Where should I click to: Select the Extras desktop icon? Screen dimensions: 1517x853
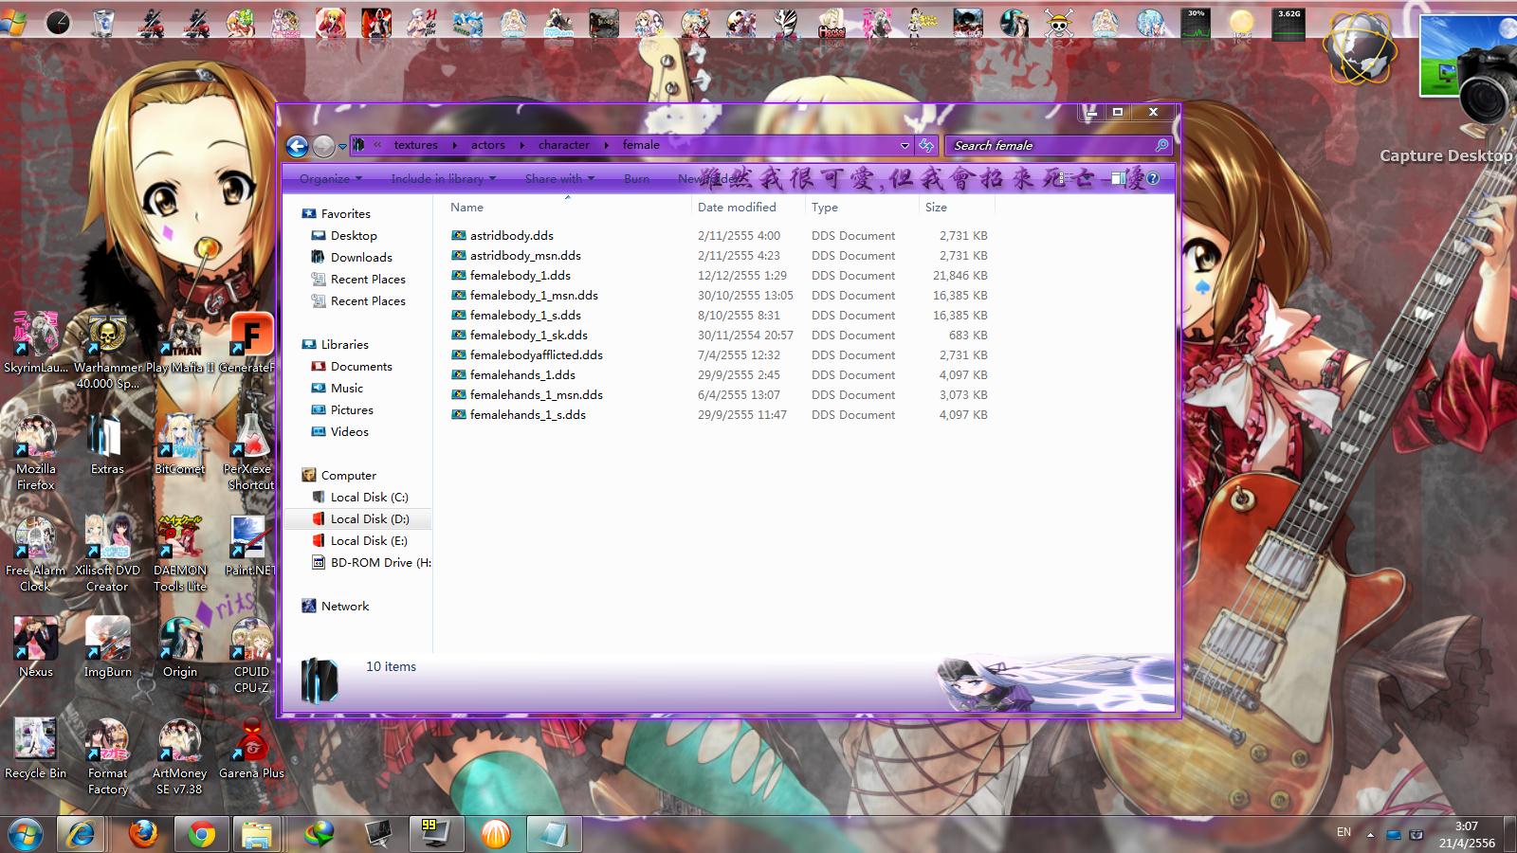click(x=107, y=446)
